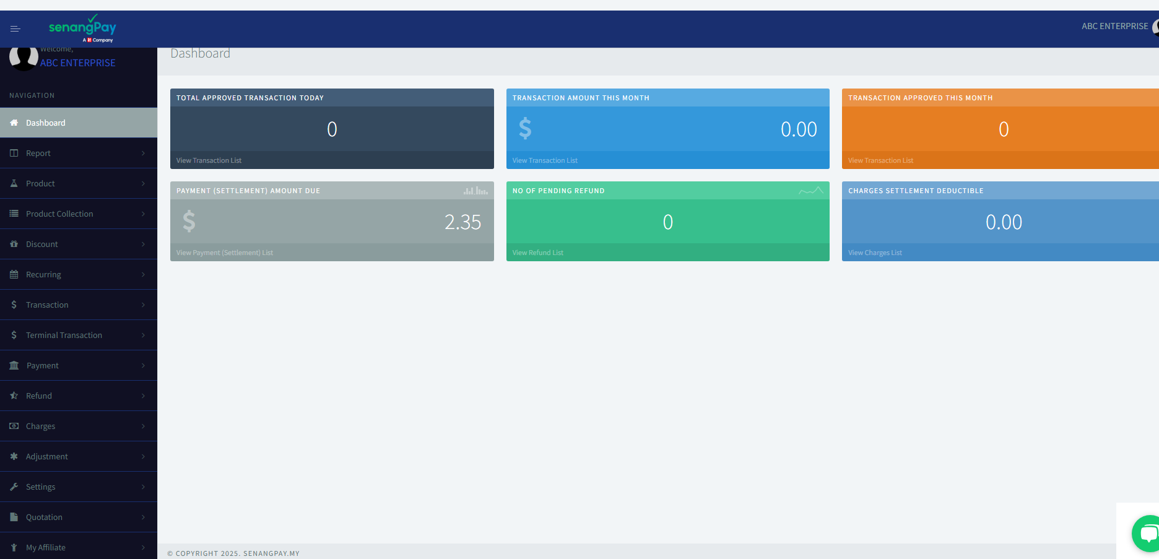Click the Transaction dollar icon
Screen dimensions: 1159x559
(x=14, y=305)
